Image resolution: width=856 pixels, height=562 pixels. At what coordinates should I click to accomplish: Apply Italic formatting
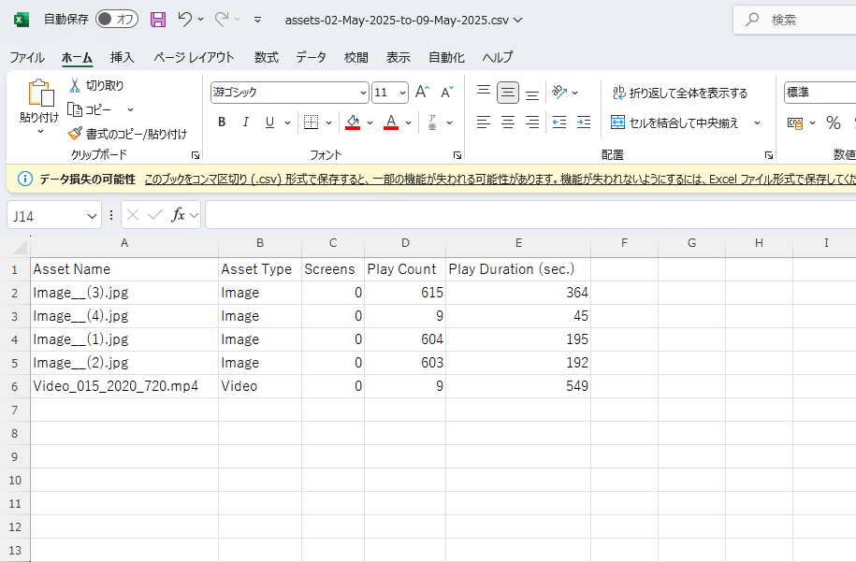point(246,122)
